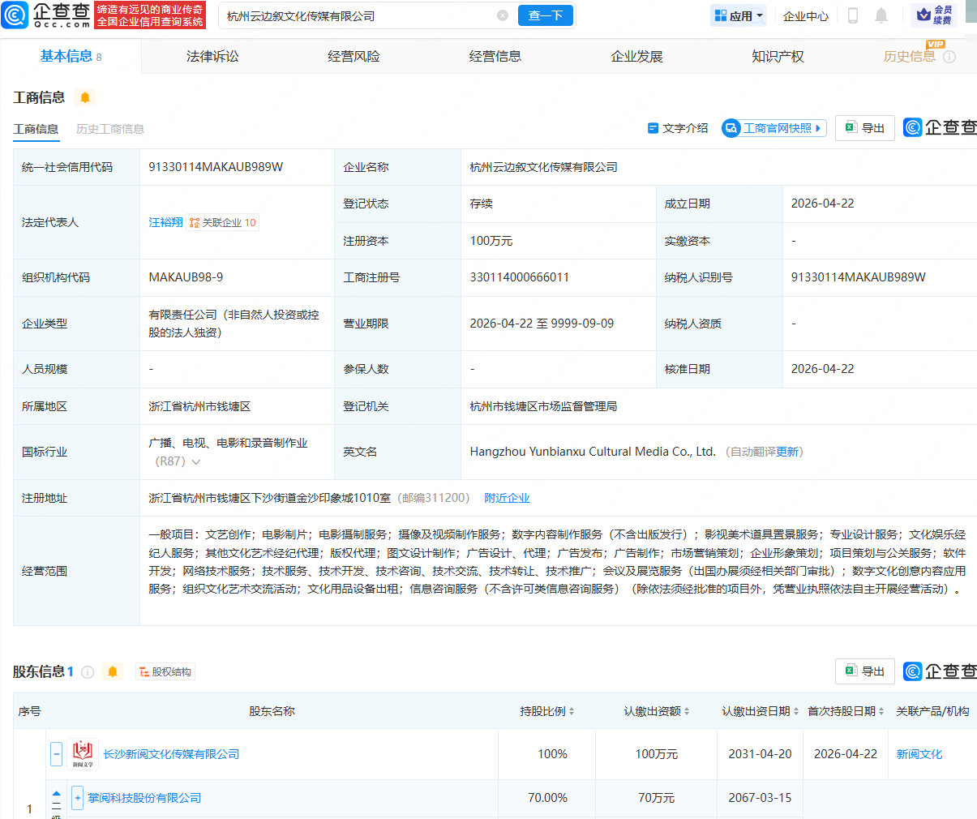
Task: Click the info icon beside 股东信息 heading
Action: [88, 672]
